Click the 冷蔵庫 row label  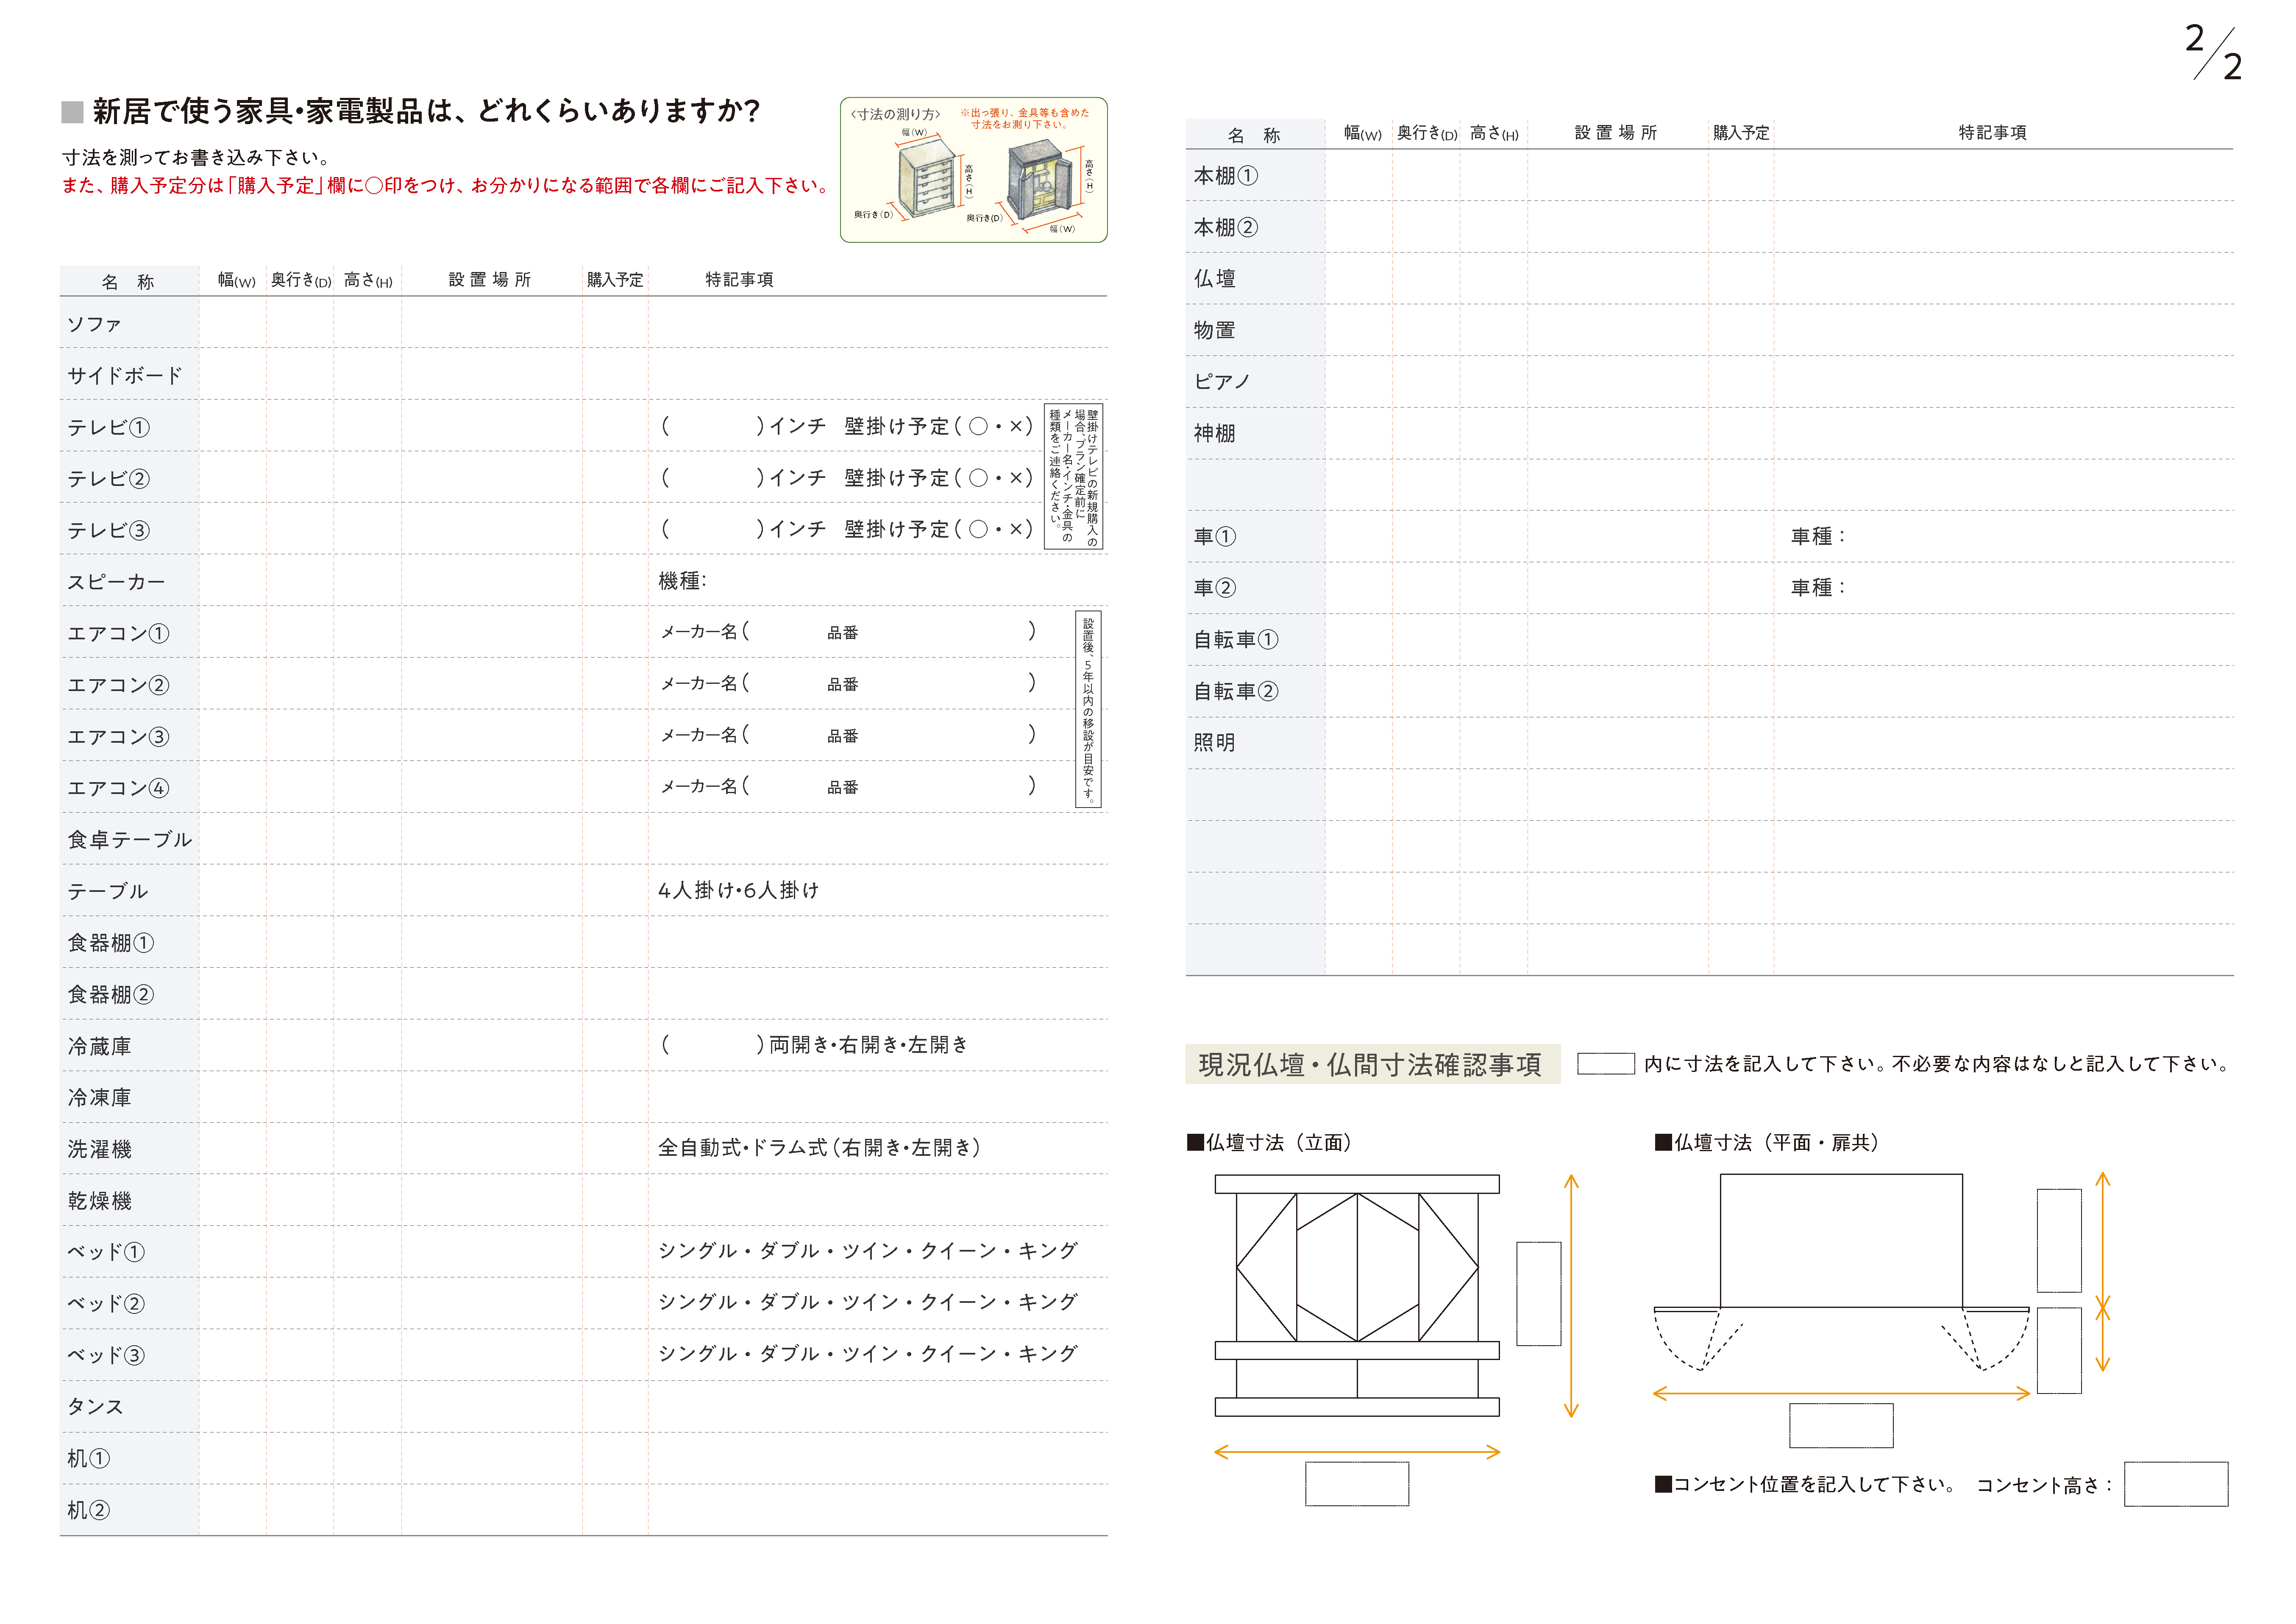coord(99,1046)
